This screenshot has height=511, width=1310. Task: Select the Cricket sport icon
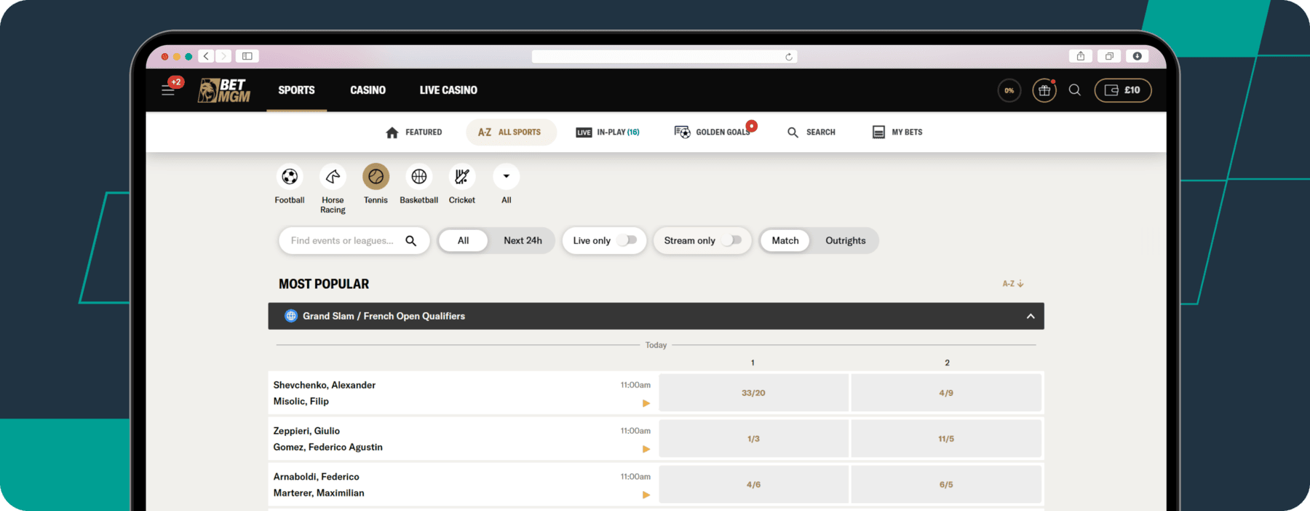click(x=462, y=177)
